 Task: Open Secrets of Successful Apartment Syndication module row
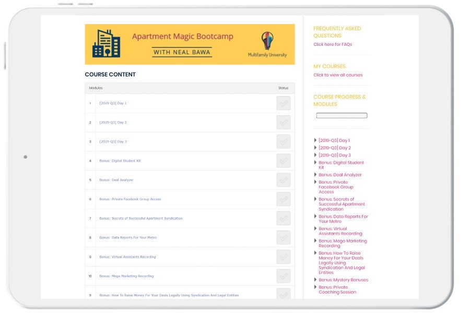tap(141, 219)
